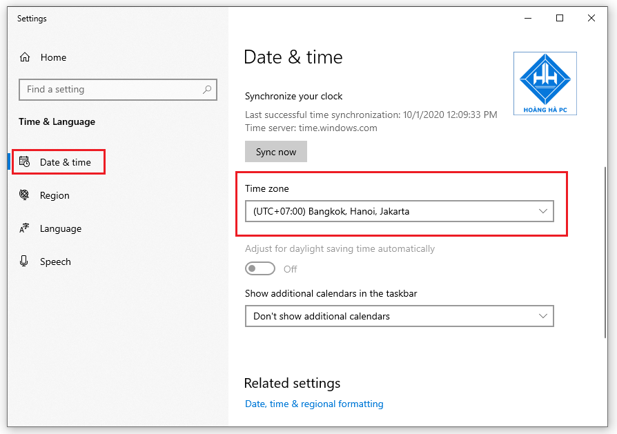Viewport: 617px width, 434px height.
Task: Click the Home icon in sidebar
Action: click(x=26, y=57)
